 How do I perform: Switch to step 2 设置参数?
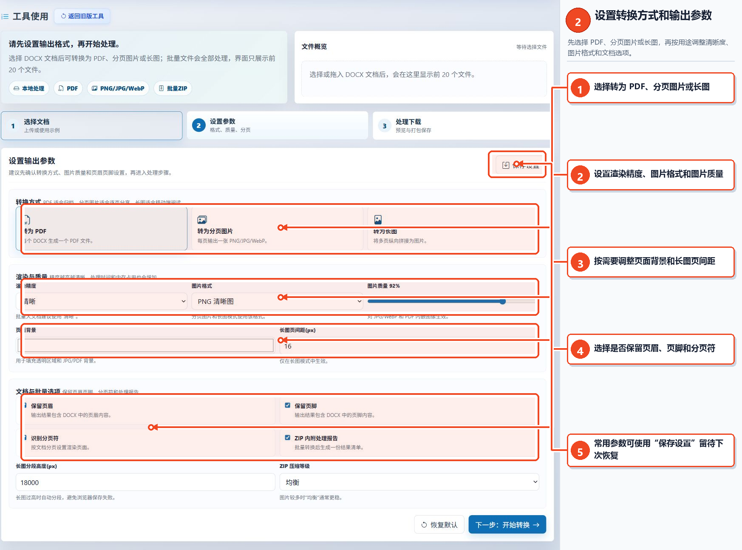[278, 126]
